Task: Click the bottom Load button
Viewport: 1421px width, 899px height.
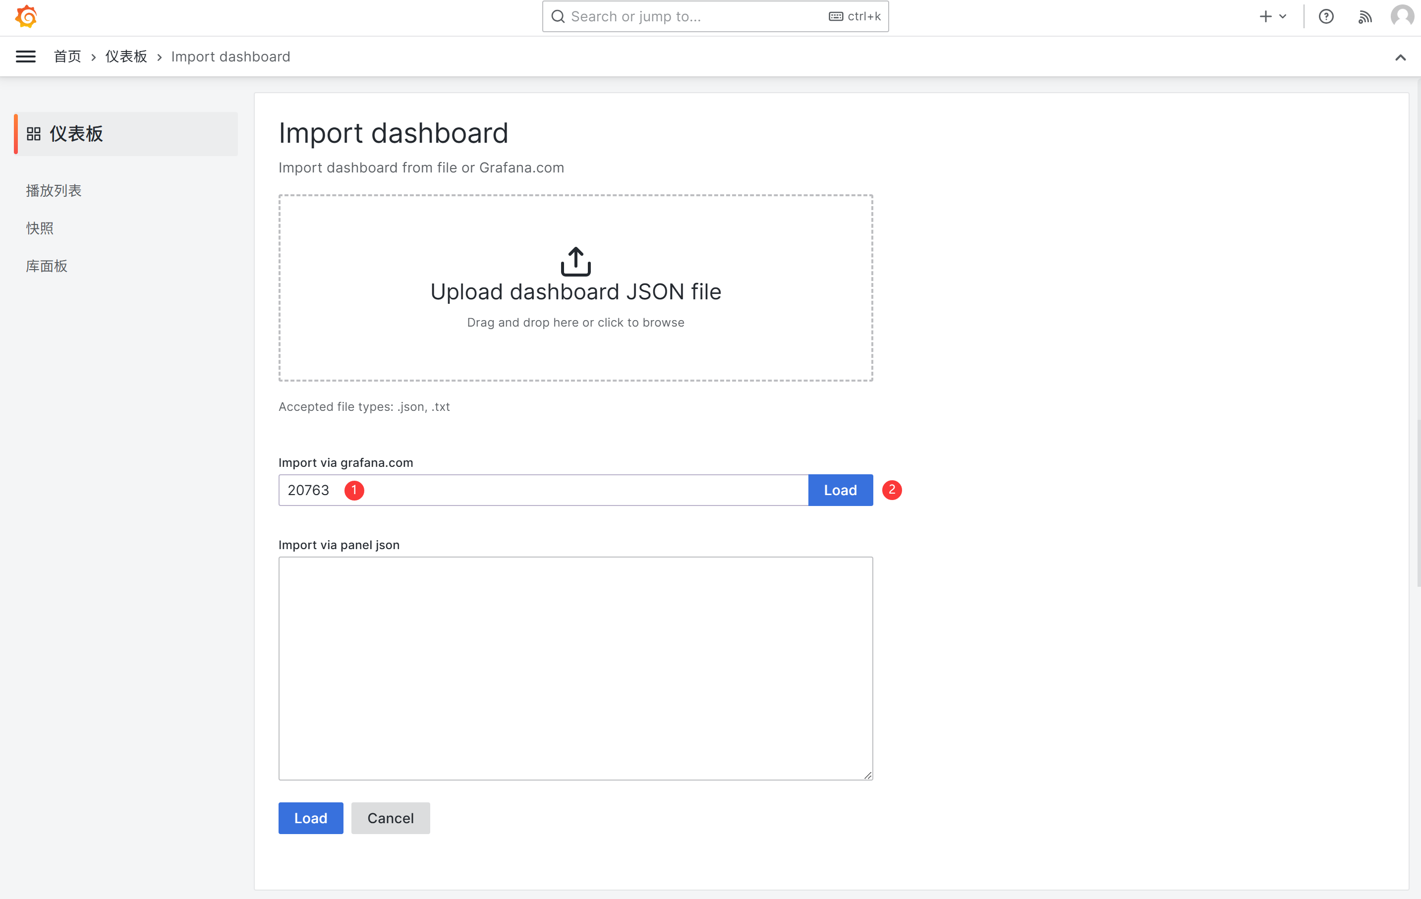Action: click(x=310, y=818)
